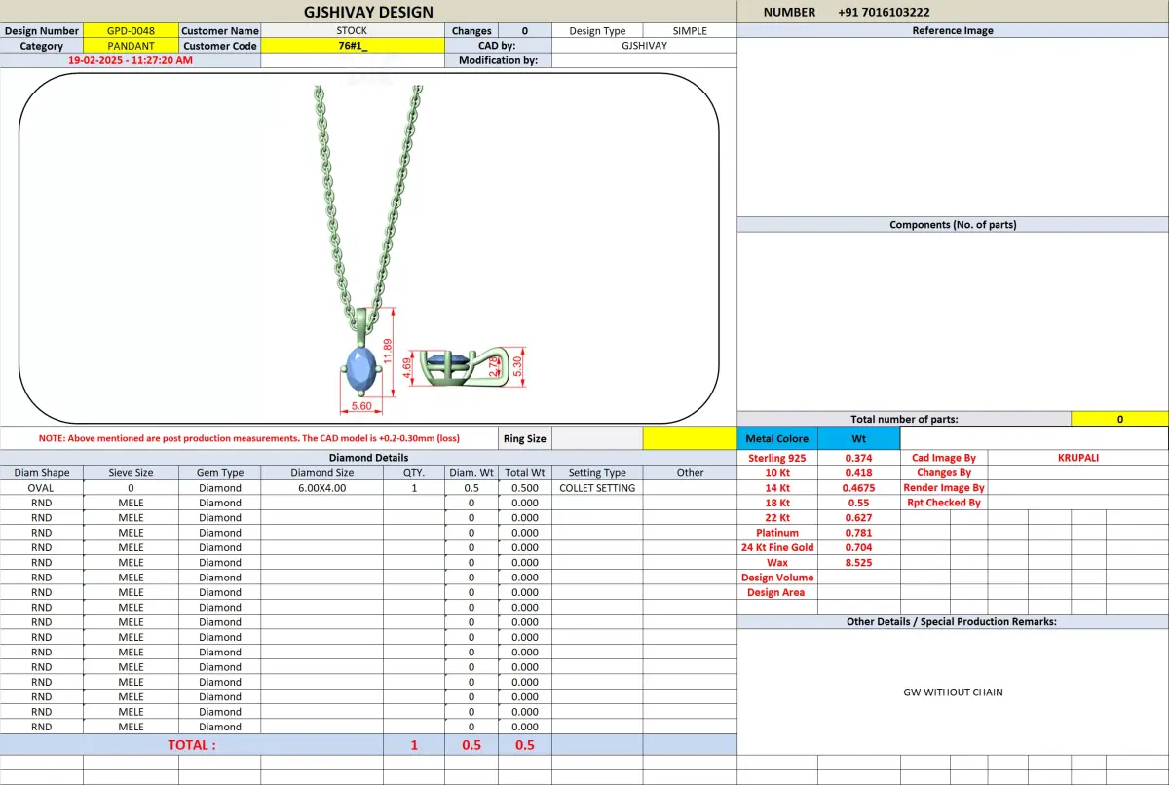Viewport: 1169px width, 785px height.
Task: Click the yellow 76#1_ customer code cell
Action: 353,46
